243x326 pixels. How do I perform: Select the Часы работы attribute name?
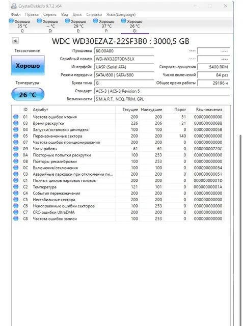click(45, 149)
